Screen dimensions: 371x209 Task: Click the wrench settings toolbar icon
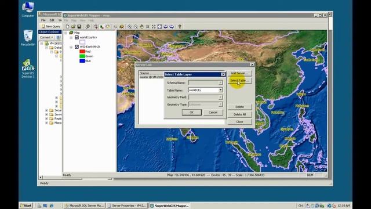coord(88,27)
